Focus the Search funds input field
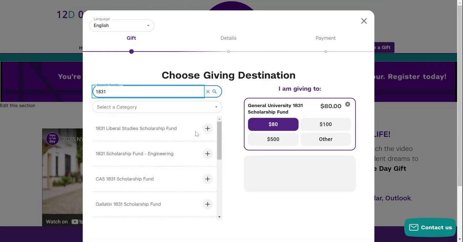The image size is (463, 242). tap(149, 91)
